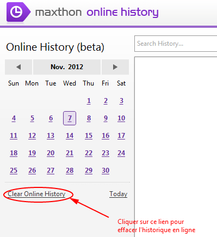Click the 'Wed' weekday header
Image resolution: width=217 pixels, height=237 pixels.
coord(70,83)
